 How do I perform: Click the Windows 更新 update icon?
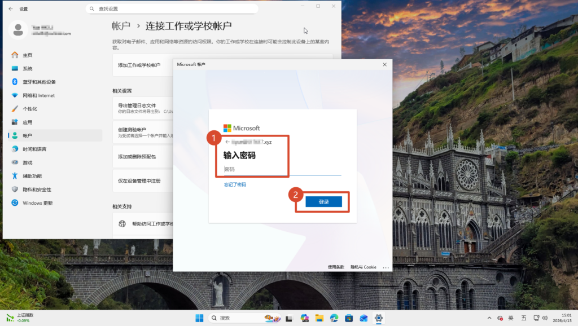pyautogui.click(x=15, y=203)
